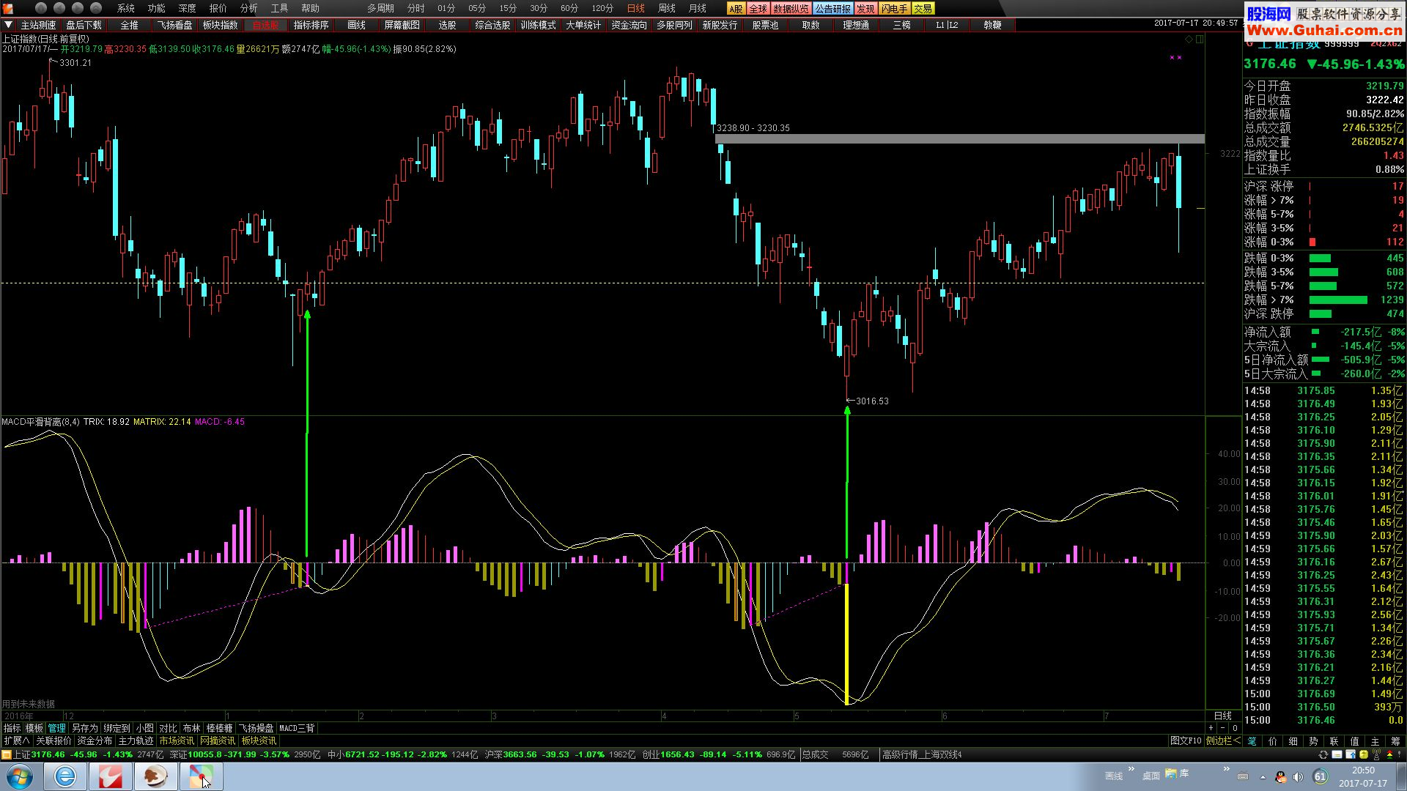Open the 分析 menu
Screen dimensions: 1407x791
point(249,8)
